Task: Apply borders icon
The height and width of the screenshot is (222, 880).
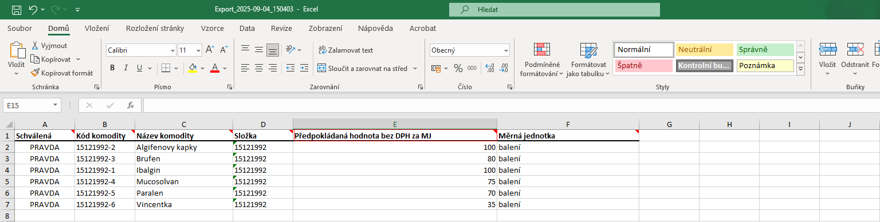Action: click(x=166, y=68)
